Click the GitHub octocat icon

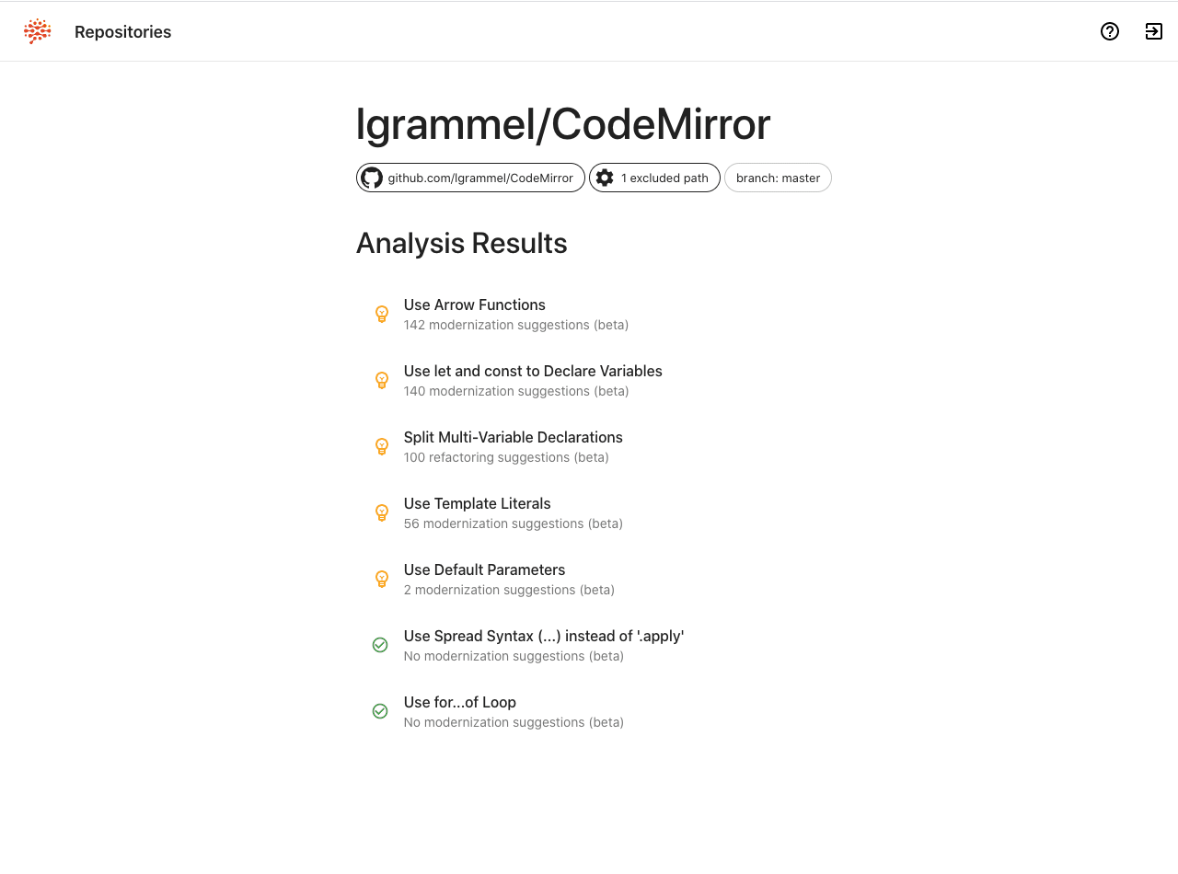(x=372, y=178)
